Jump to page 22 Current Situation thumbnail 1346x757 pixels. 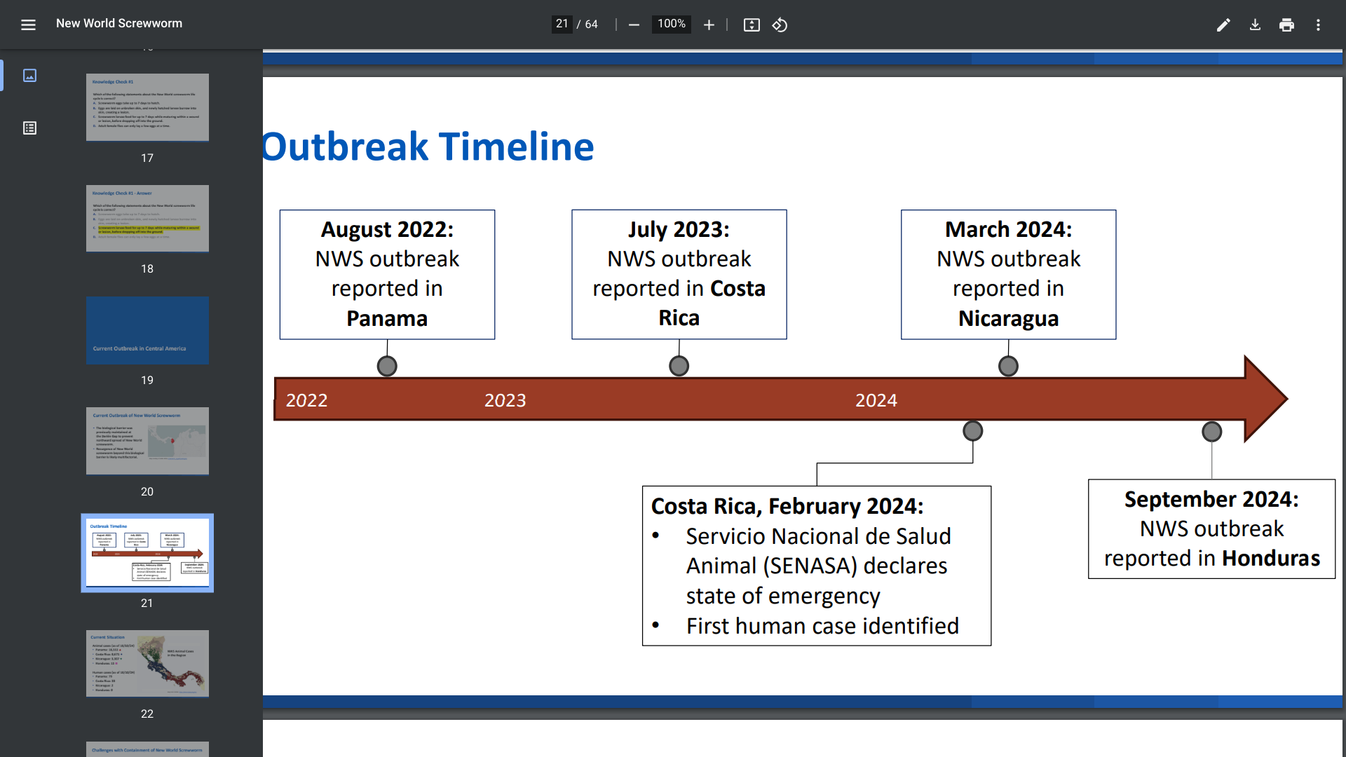coord(147,663)
